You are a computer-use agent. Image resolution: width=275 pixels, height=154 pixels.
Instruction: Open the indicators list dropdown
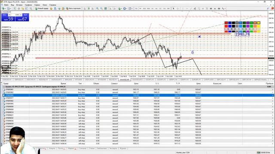pyautogui.click(x=120, y=9)
